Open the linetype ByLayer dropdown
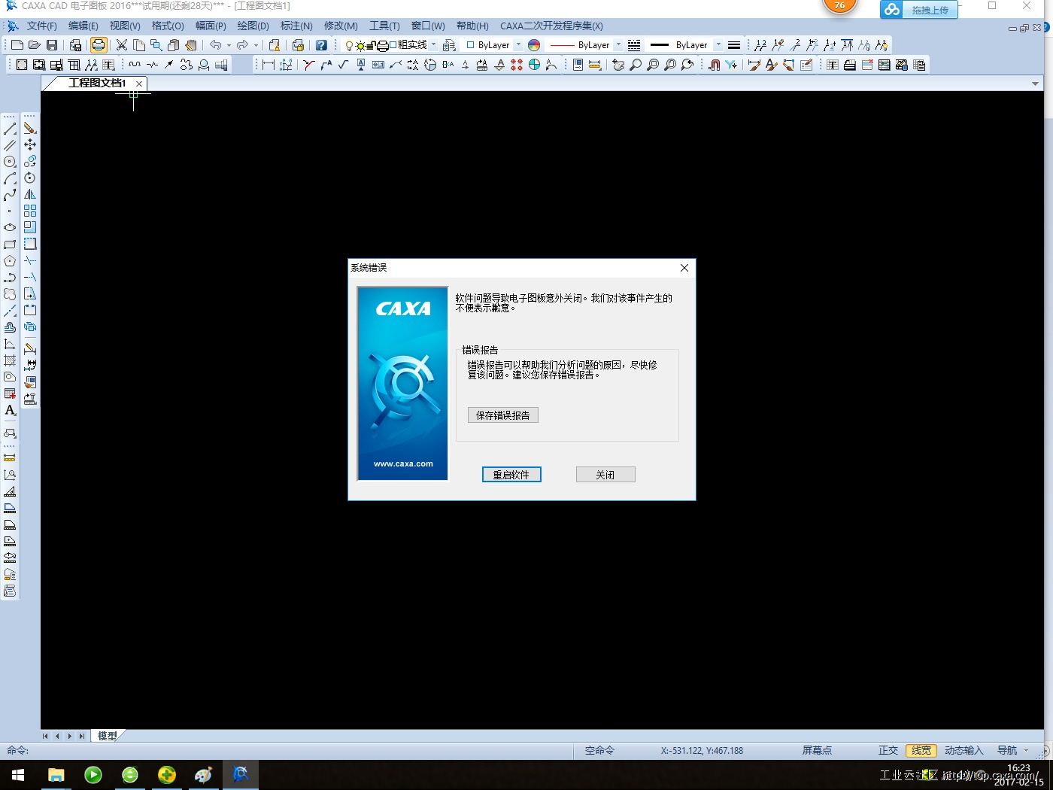The width and height of the screenshot is (1053, 790). click(x=619, y=45)
